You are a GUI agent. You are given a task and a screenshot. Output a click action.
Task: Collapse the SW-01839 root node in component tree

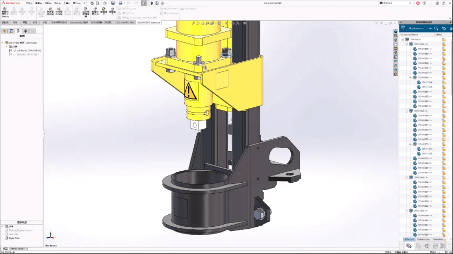pyautogui.click(x=403, y=39)
